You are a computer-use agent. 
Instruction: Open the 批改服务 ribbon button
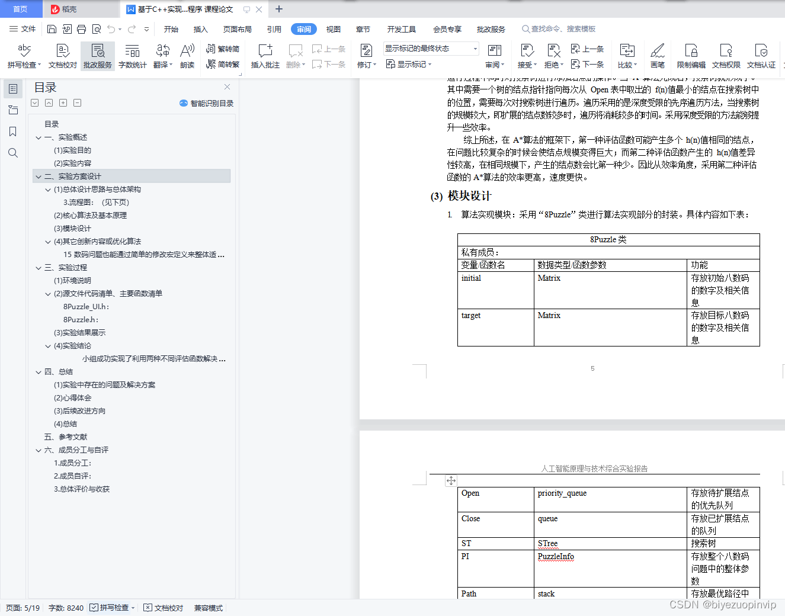(x=98, y=56)
